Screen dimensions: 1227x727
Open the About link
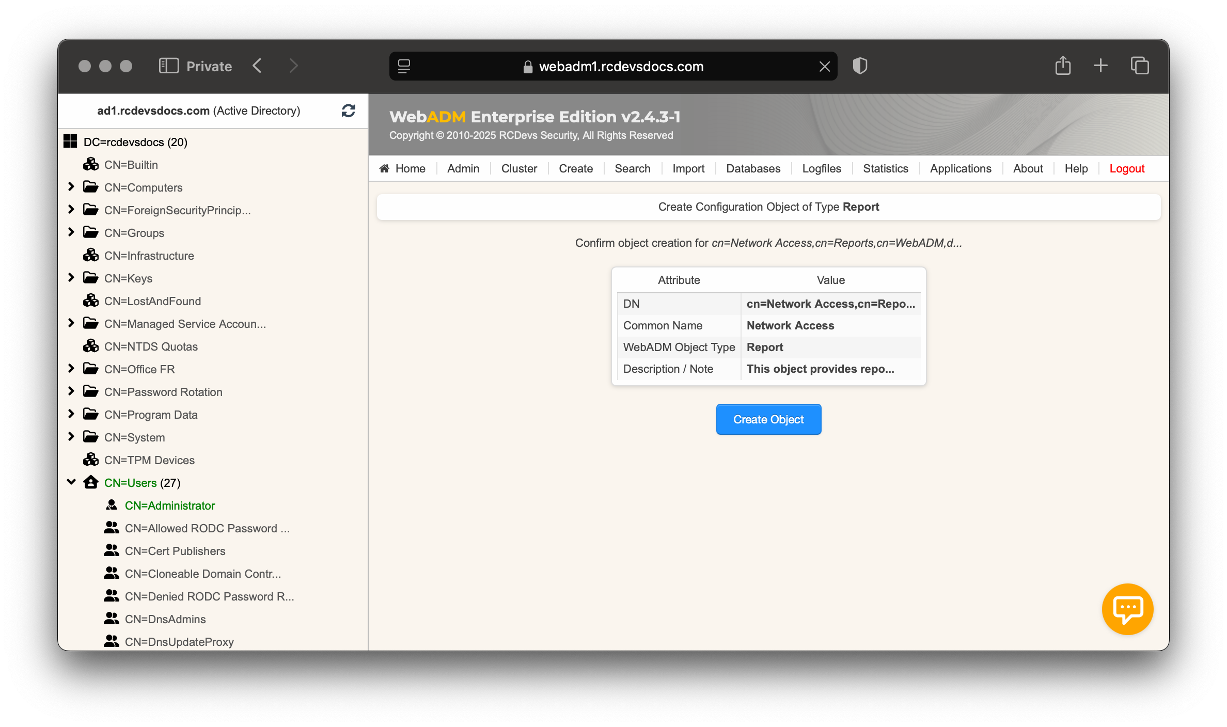coord(1028,168)
